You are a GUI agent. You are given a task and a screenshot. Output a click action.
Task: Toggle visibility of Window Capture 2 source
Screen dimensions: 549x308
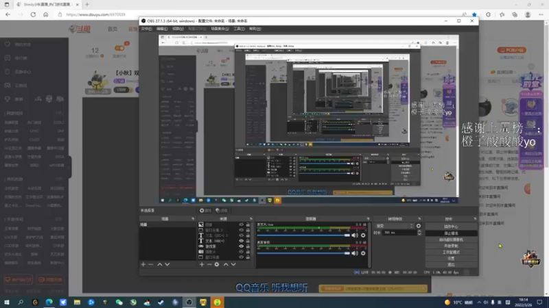point(242,230)
